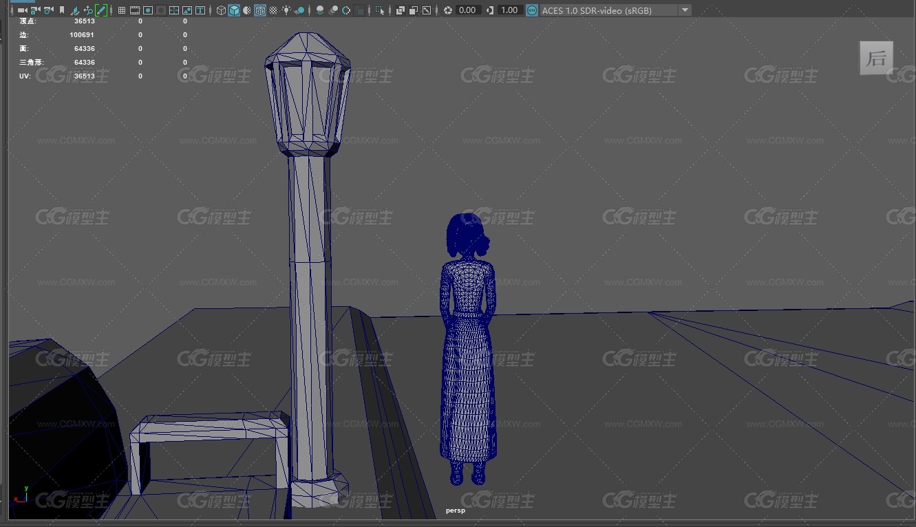Click the green Grease Pencil icon
This screenshot has width=916, height=527.
point(101,10)
